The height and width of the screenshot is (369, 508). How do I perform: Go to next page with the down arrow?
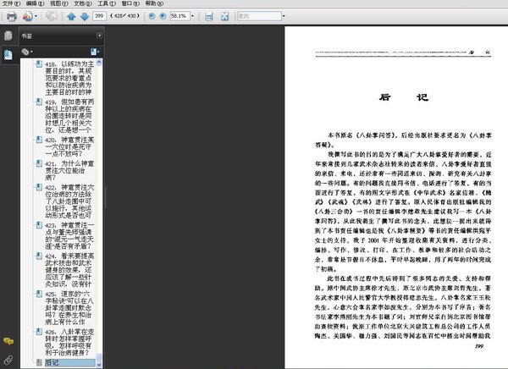tap(84, 16)
